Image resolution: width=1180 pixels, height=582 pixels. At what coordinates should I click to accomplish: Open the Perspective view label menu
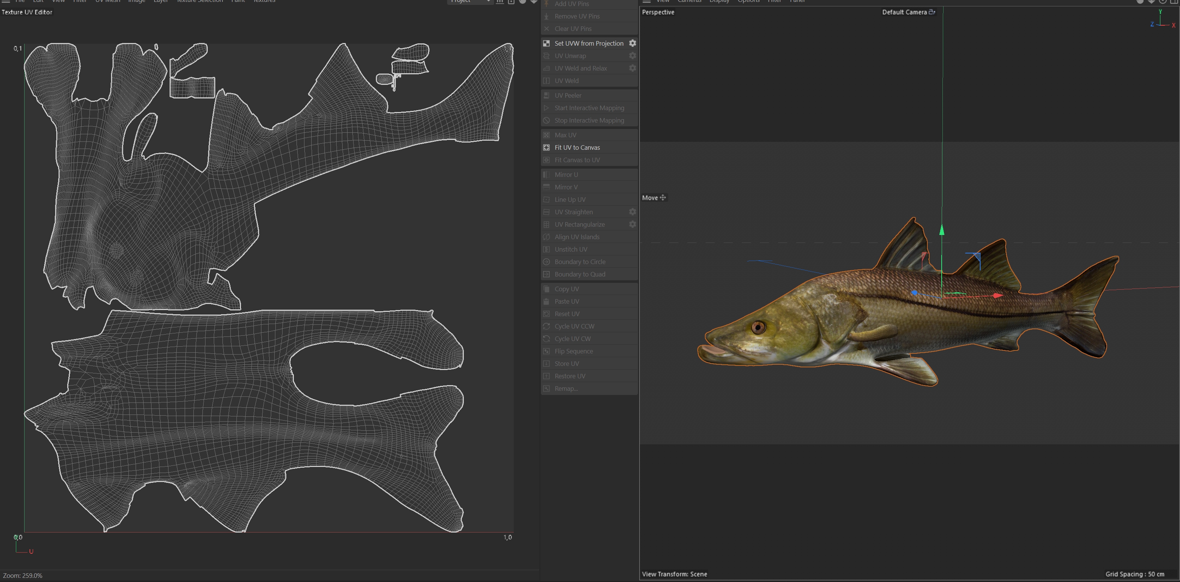click(x=658, y=12)
